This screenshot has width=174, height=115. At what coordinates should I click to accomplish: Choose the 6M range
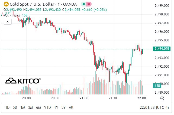(x=38, y=107)
